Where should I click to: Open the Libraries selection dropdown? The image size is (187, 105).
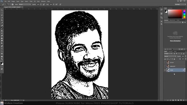click(x=173, y=22)
